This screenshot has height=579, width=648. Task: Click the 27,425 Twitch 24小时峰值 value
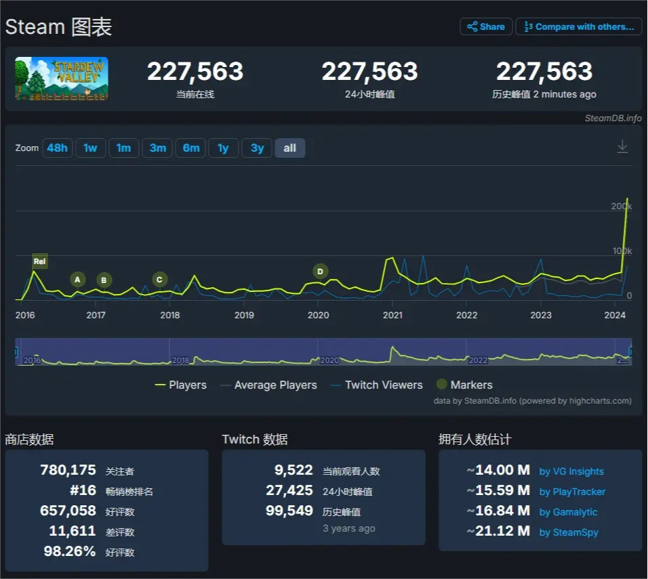(289, 490)
